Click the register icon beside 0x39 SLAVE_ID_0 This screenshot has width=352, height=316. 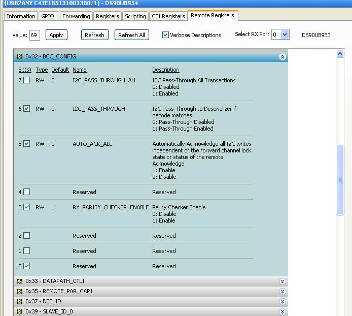(x=20, y=312)
